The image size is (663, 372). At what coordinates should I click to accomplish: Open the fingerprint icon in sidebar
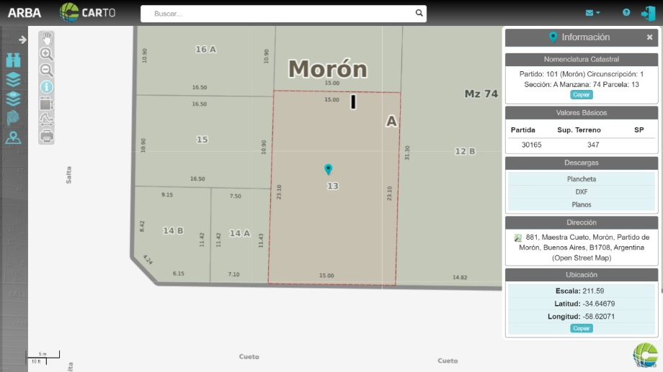13,118
